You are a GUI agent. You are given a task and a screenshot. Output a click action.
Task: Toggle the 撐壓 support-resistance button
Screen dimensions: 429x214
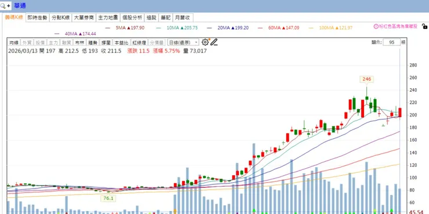click(x=106, y=42)
